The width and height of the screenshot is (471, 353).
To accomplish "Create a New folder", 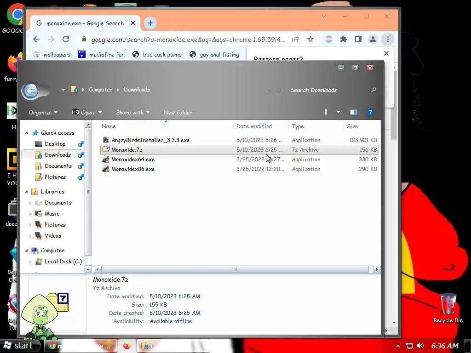I will tap(178, 112).
